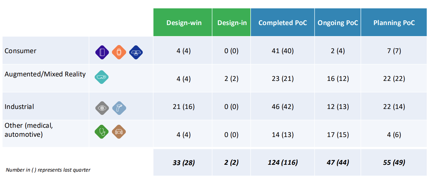Click the Augmented/Mixed Reality row label
433x180 pixels.
(x=45, y=74)
